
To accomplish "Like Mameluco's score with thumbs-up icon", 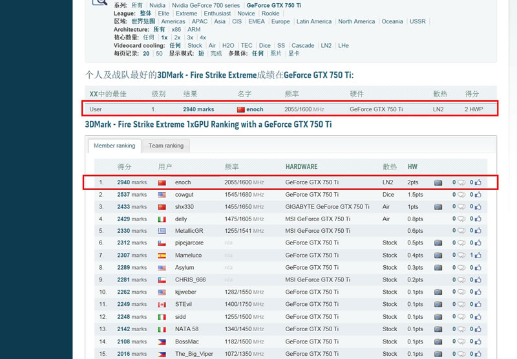I will click(478, 256).
